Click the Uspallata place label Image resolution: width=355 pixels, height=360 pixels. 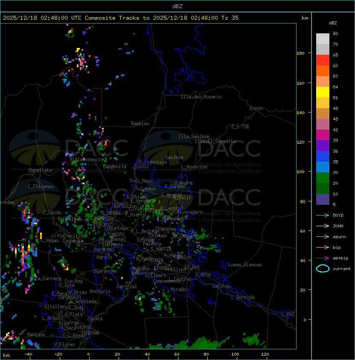pos(40,170)
